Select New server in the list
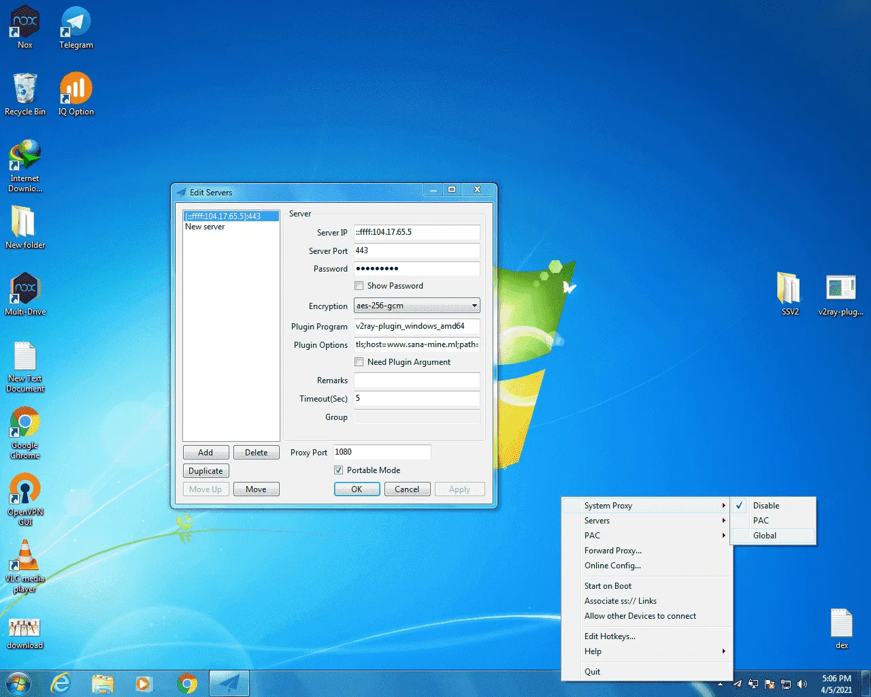871x697 pixels. (x=231, y=227)
